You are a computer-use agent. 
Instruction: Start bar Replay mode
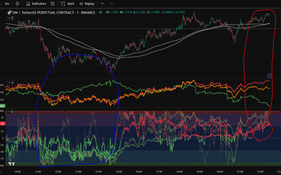(x=87, y=4)
